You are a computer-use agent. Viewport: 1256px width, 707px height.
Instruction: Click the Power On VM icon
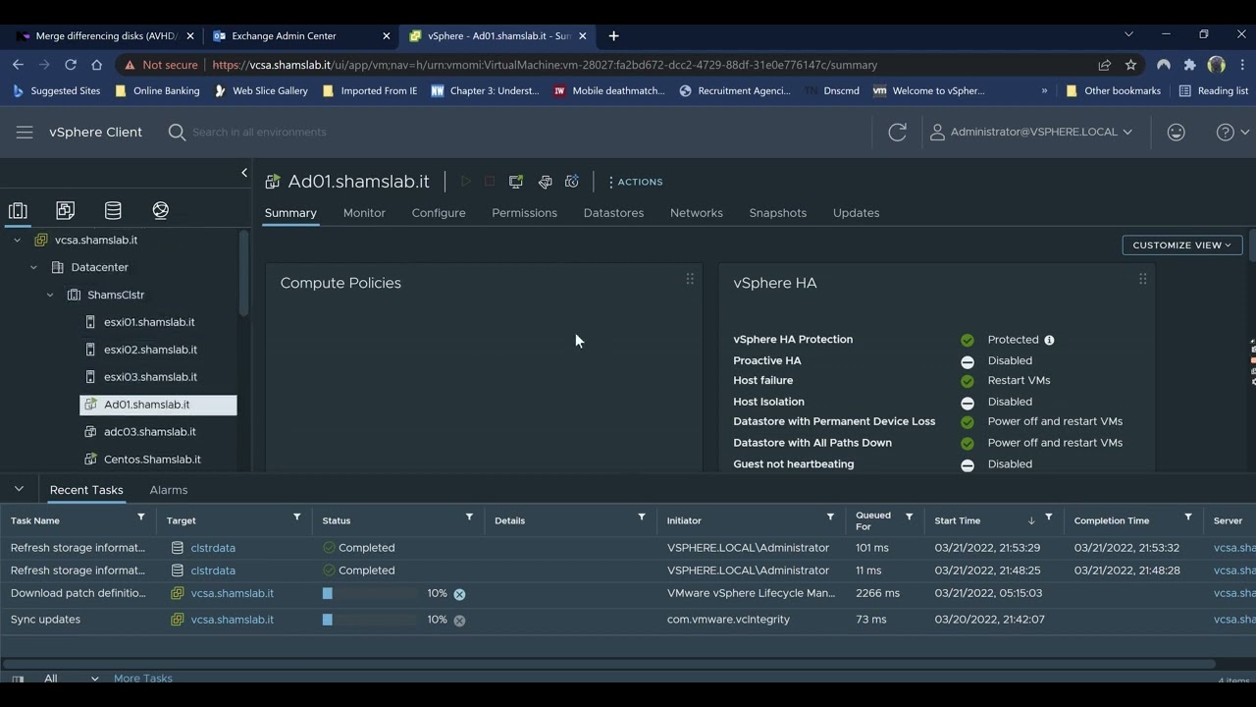click(466, 182)
